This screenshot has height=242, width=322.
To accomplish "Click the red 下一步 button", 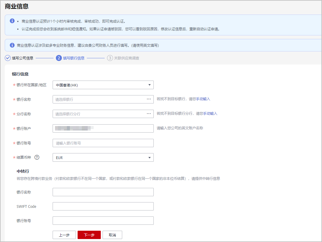I will pyautogui.click(x=89, y=235).
